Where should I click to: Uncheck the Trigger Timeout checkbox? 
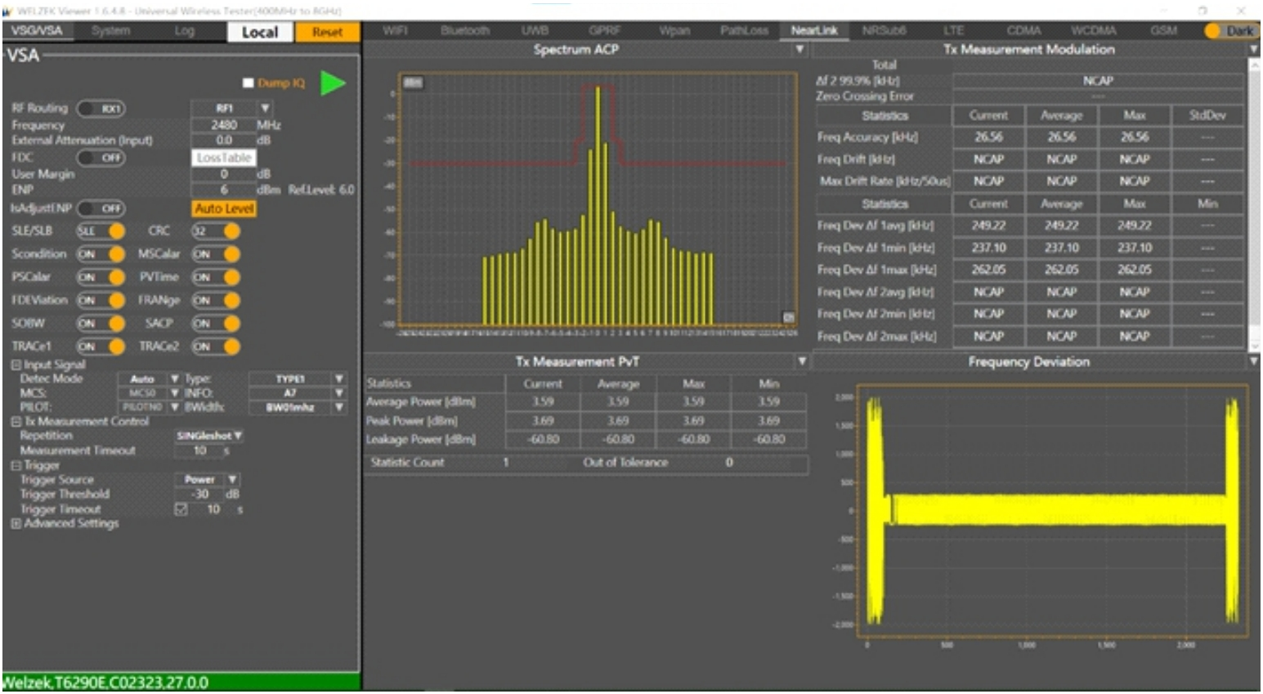pyautogui.click(x=181, y=509)
